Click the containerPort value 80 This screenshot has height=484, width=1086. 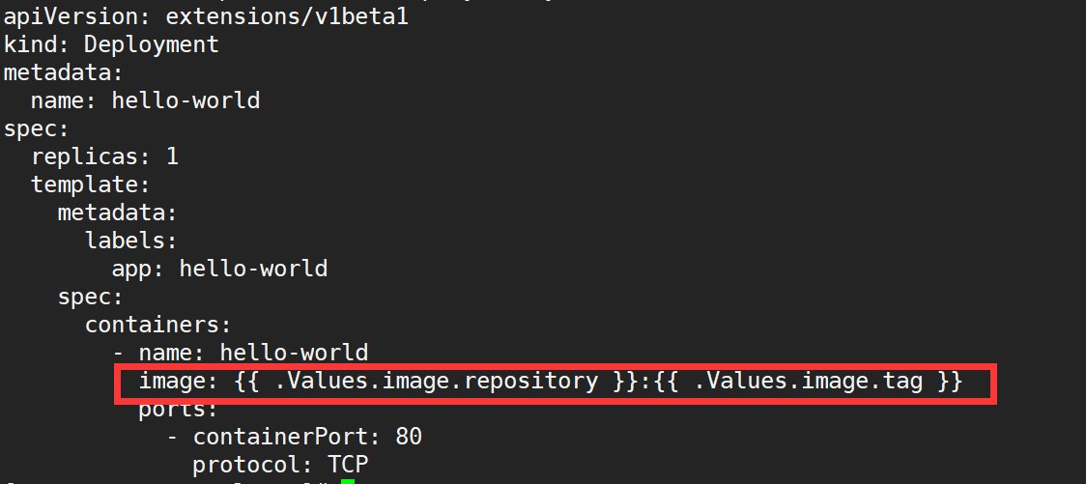[409, 437]
